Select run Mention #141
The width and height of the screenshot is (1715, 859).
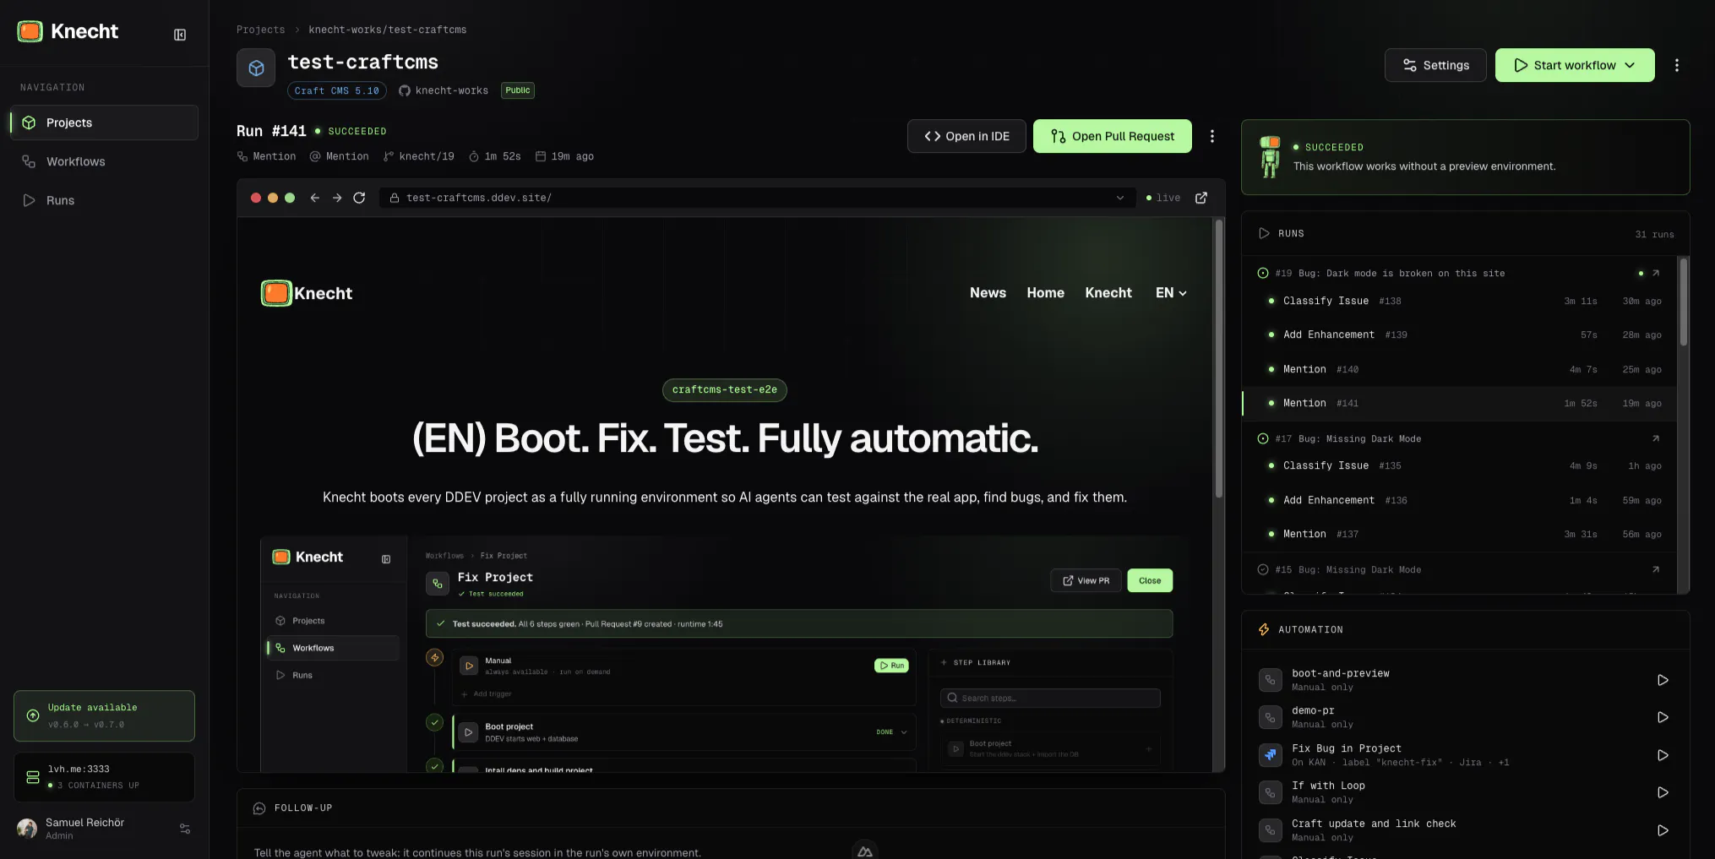1460,403
